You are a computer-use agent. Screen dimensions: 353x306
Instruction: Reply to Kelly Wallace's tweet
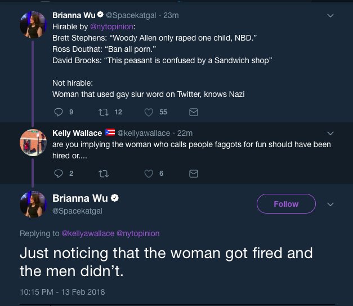59,174
